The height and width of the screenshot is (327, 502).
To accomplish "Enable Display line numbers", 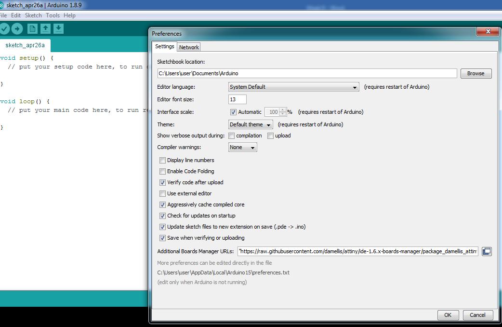I will point(163,160).
